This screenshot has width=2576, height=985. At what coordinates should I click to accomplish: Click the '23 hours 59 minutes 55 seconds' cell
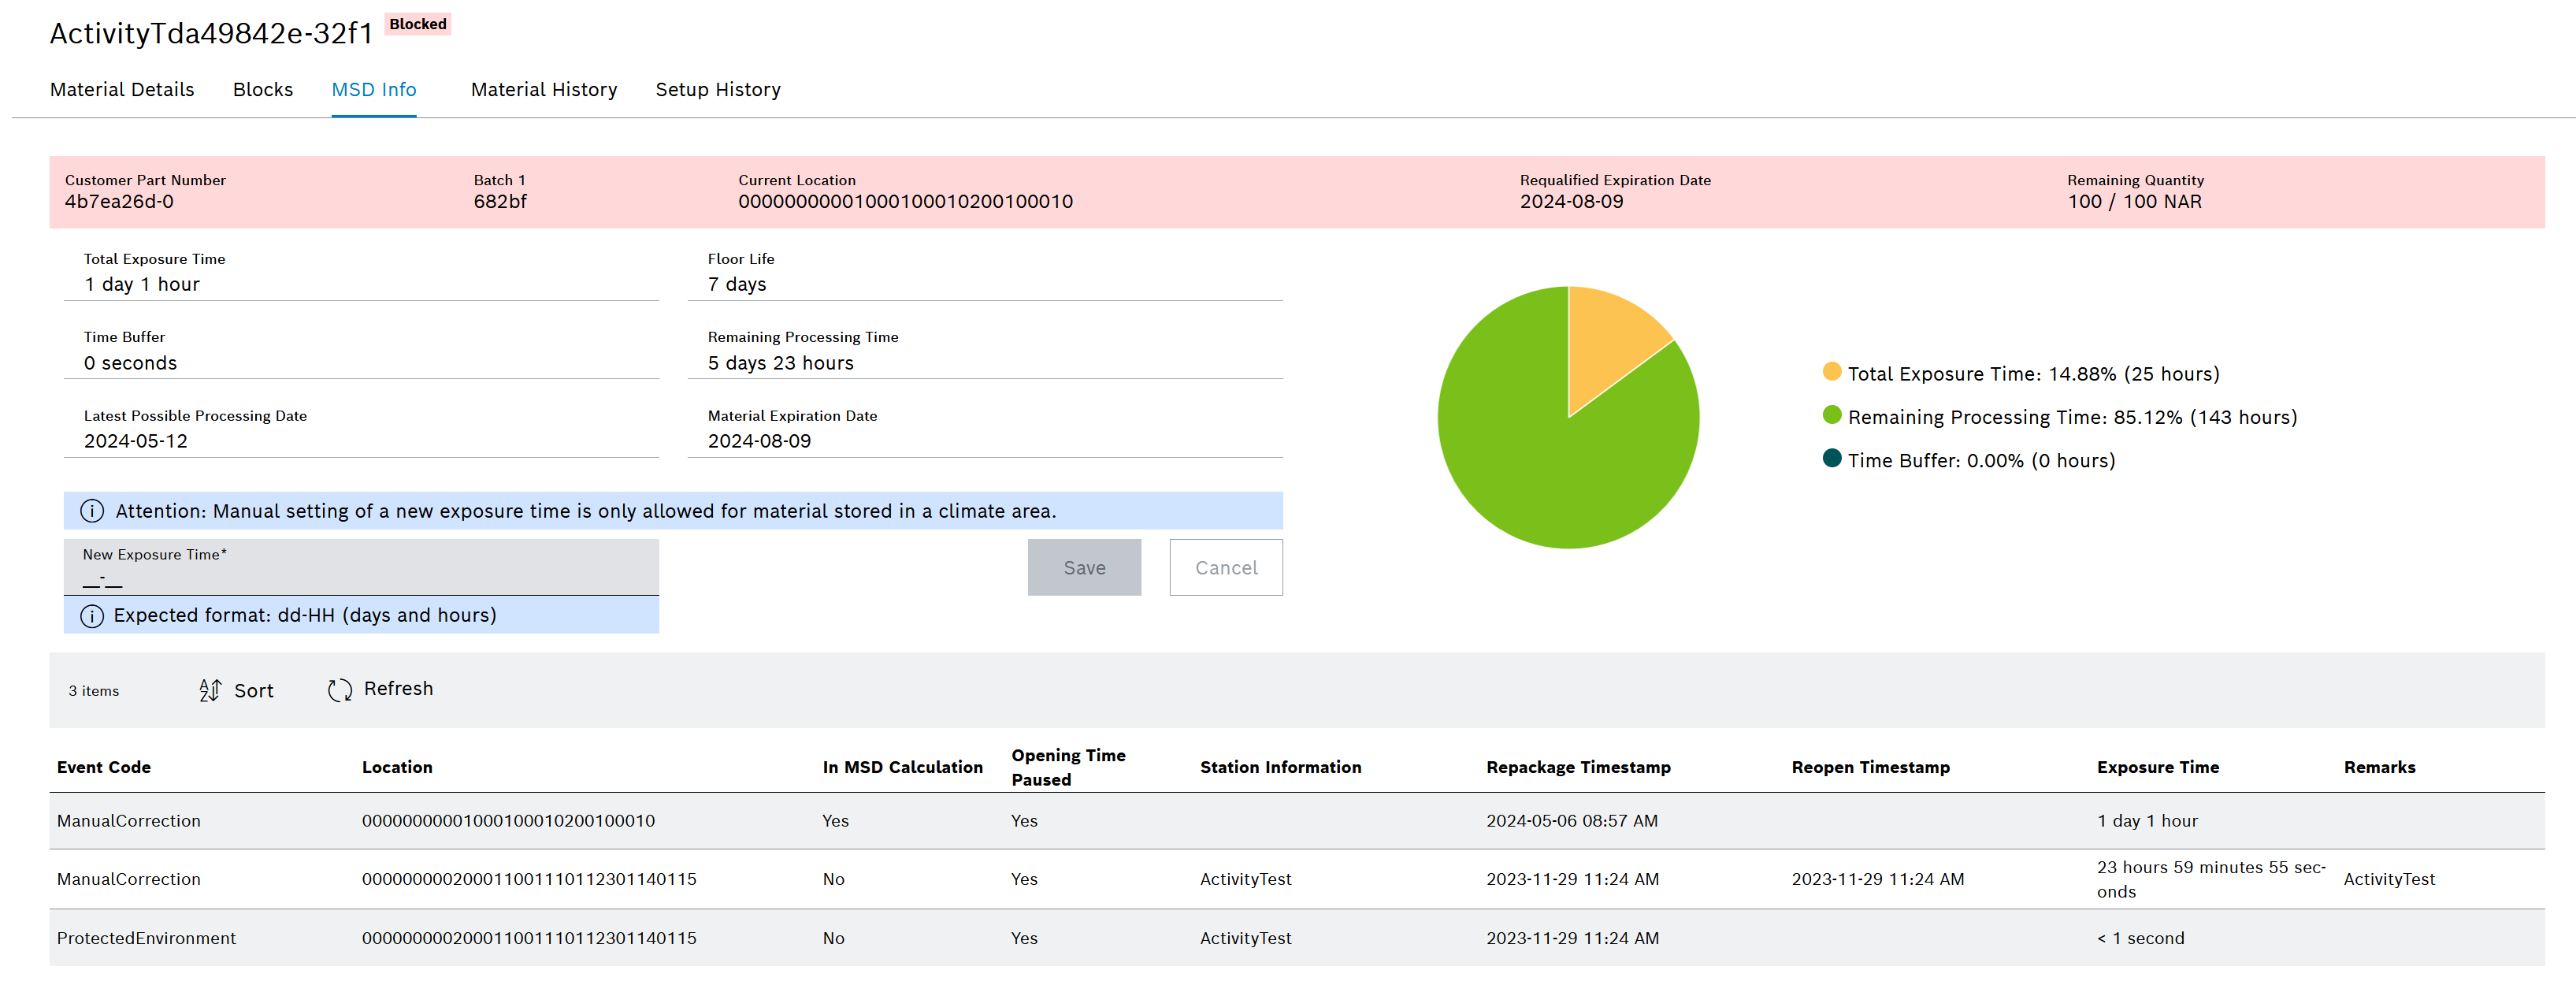(x=2211, y=879)
